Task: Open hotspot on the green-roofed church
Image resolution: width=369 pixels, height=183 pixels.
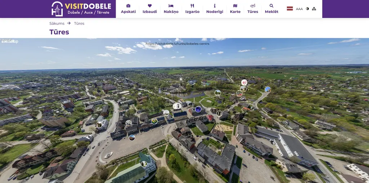Action: point(144,164)
